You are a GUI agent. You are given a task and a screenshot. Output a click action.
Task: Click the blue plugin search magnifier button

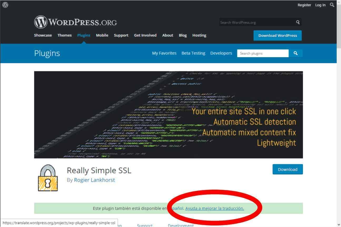click(296, 53)
